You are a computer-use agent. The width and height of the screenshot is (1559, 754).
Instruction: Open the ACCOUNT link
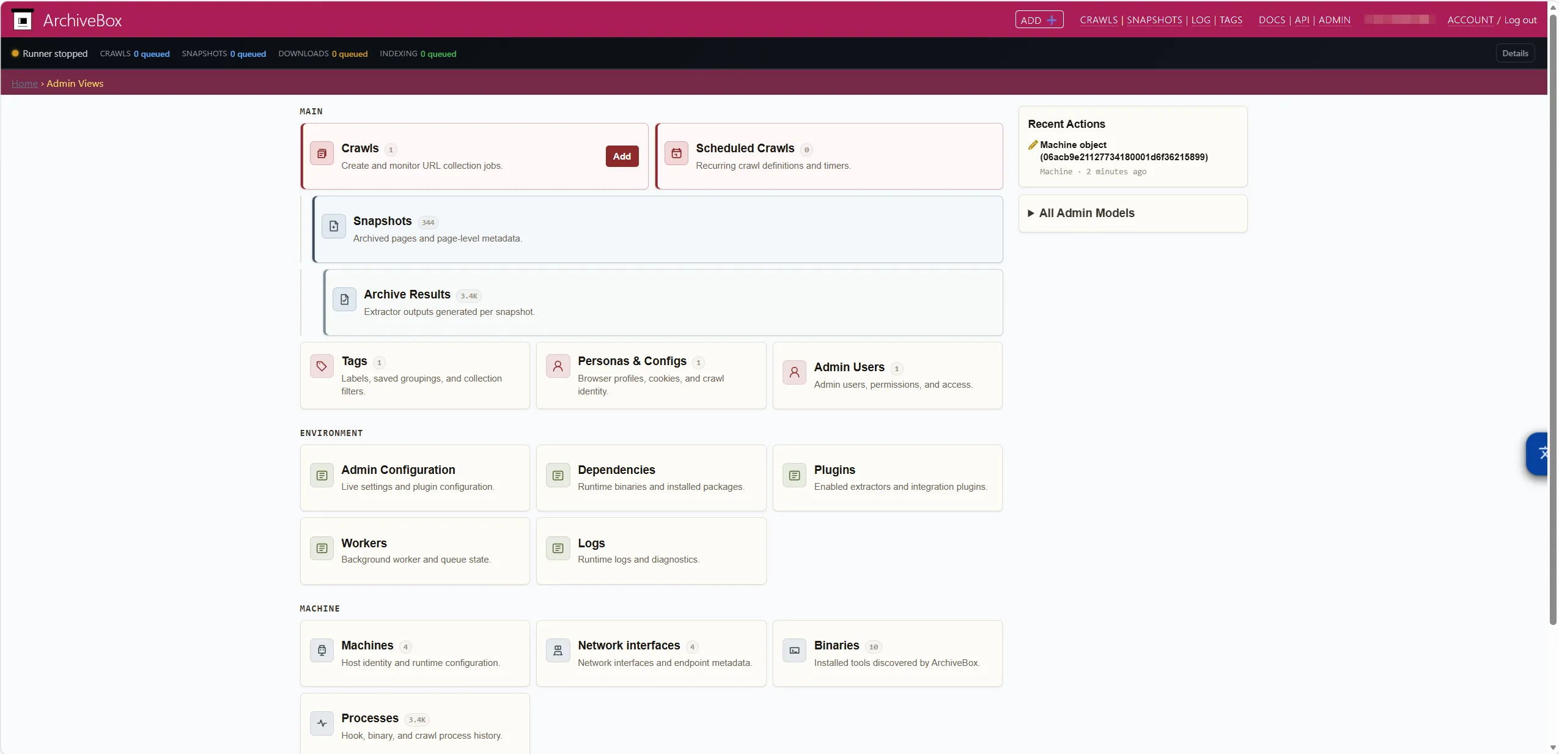pos(1470,20)
